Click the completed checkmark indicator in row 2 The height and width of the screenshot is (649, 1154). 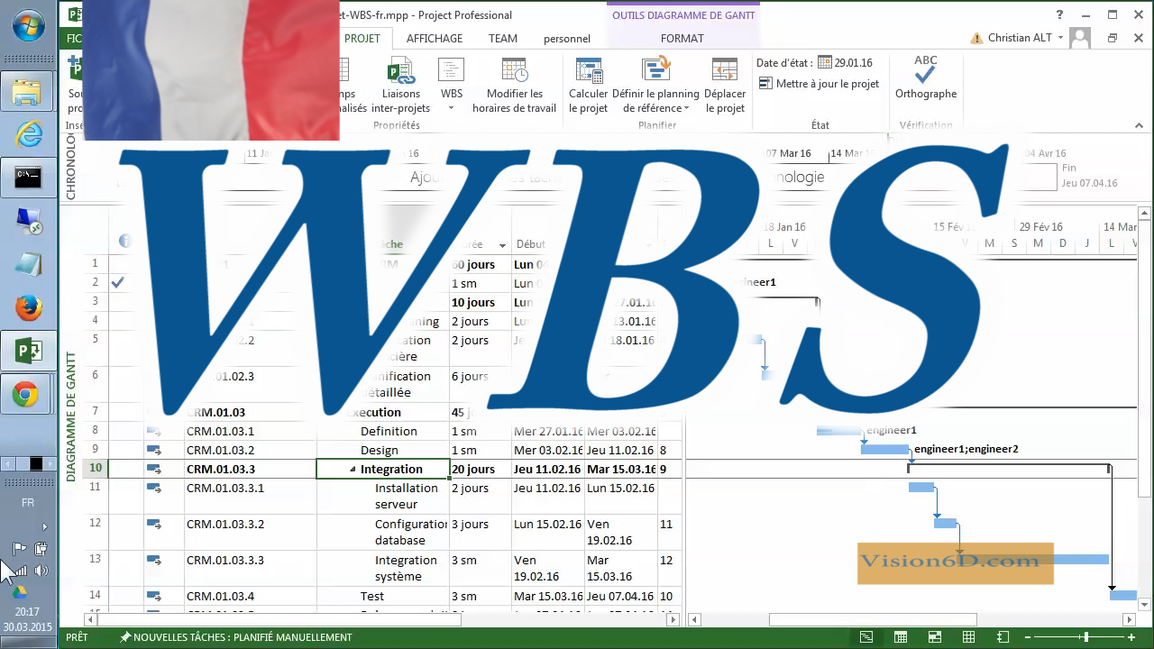117,282
